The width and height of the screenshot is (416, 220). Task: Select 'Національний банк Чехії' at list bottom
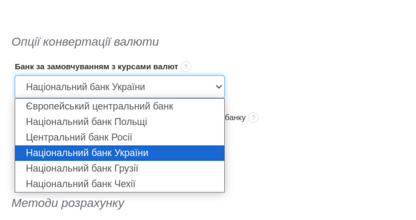tap(84, 184)
